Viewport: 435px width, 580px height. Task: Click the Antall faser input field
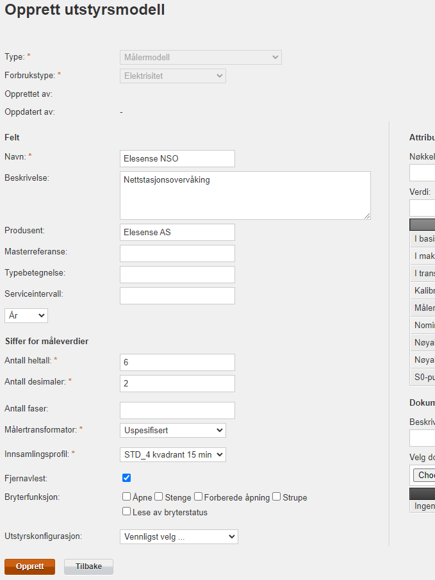pyautogui.click(x=177, y=410)
